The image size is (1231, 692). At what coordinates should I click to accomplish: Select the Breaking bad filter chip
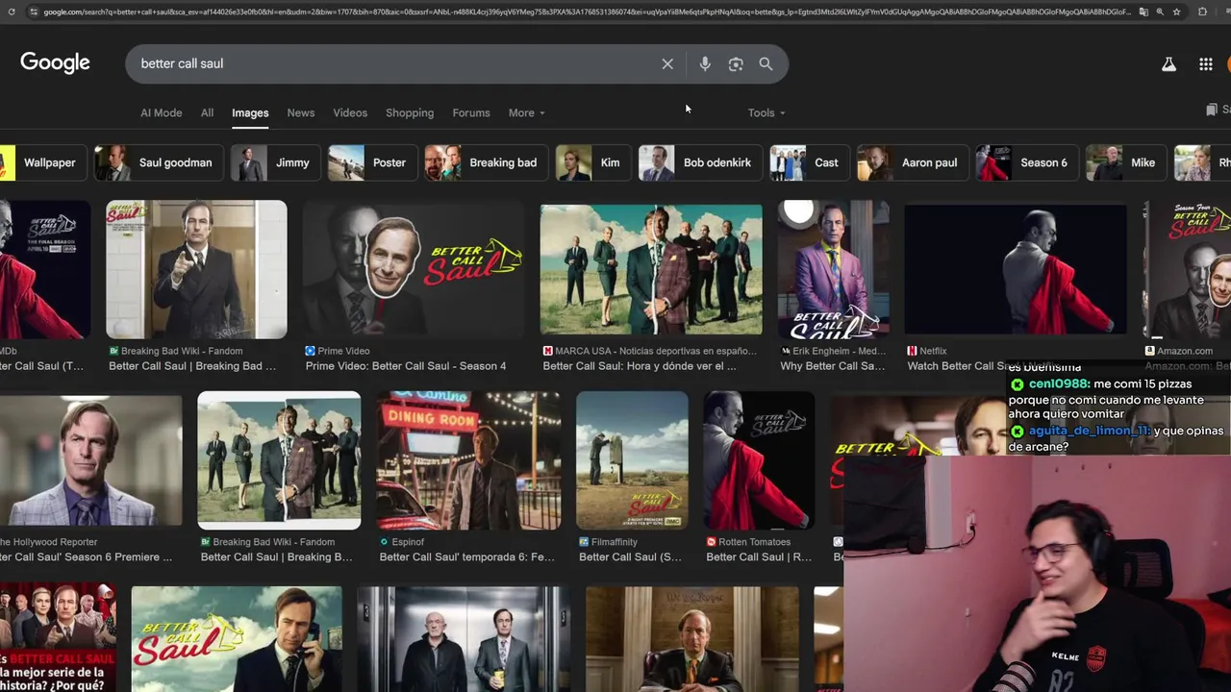pyautogui.click(x=486, y=162)
